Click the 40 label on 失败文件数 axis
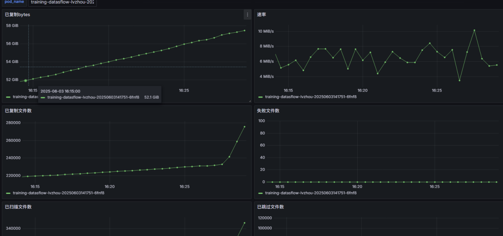The height and width of the screenshot is (236, 503). tap(263, 157)
